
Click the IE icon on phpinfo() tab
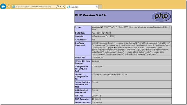click(x=69, y=7)
